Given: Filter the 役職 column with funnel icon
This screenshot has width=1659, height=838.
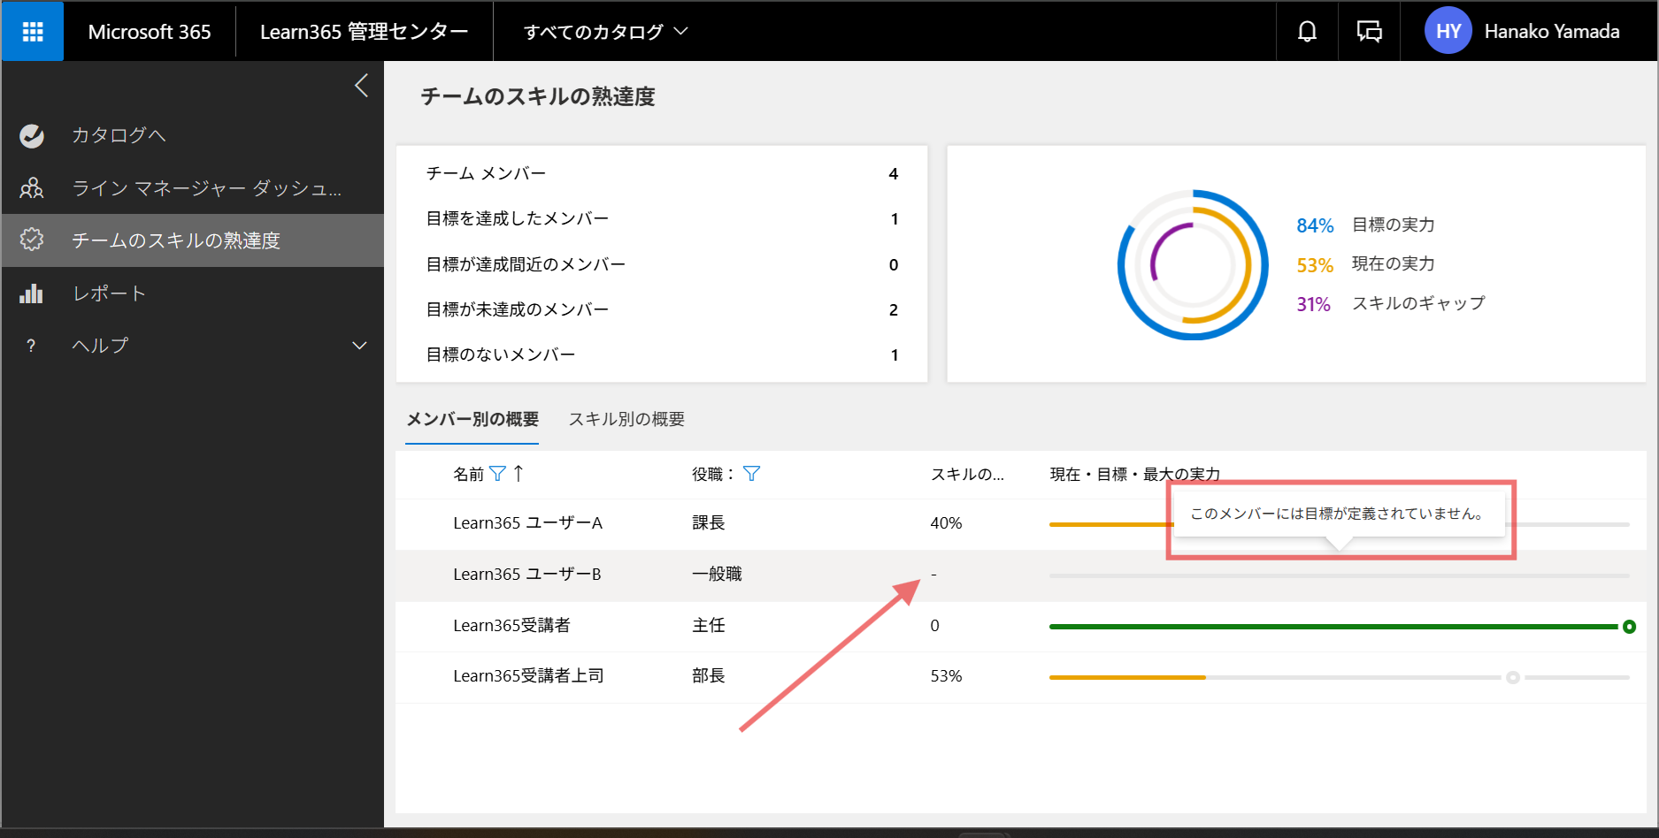Looking at the screenshot, I should [x=751, y=474].
